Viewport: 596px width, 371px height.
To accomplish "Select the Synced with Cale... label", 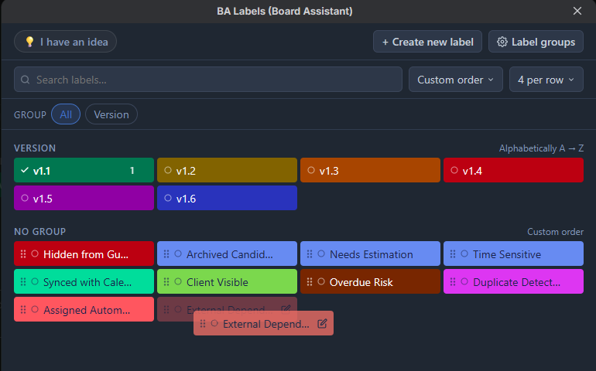I will [84, 281].
